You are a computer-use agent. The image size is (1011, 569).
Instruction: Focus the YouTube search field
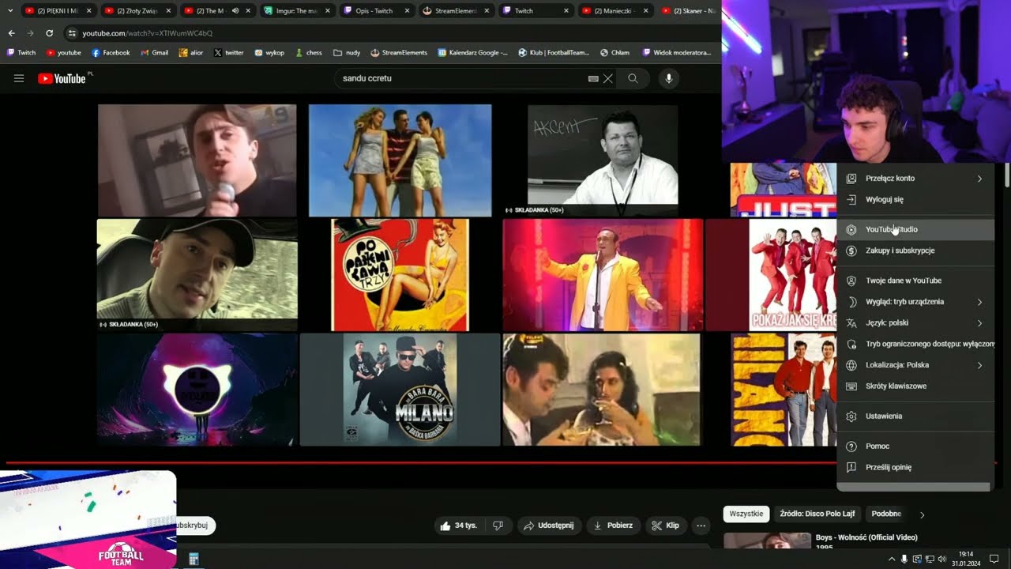462,78
